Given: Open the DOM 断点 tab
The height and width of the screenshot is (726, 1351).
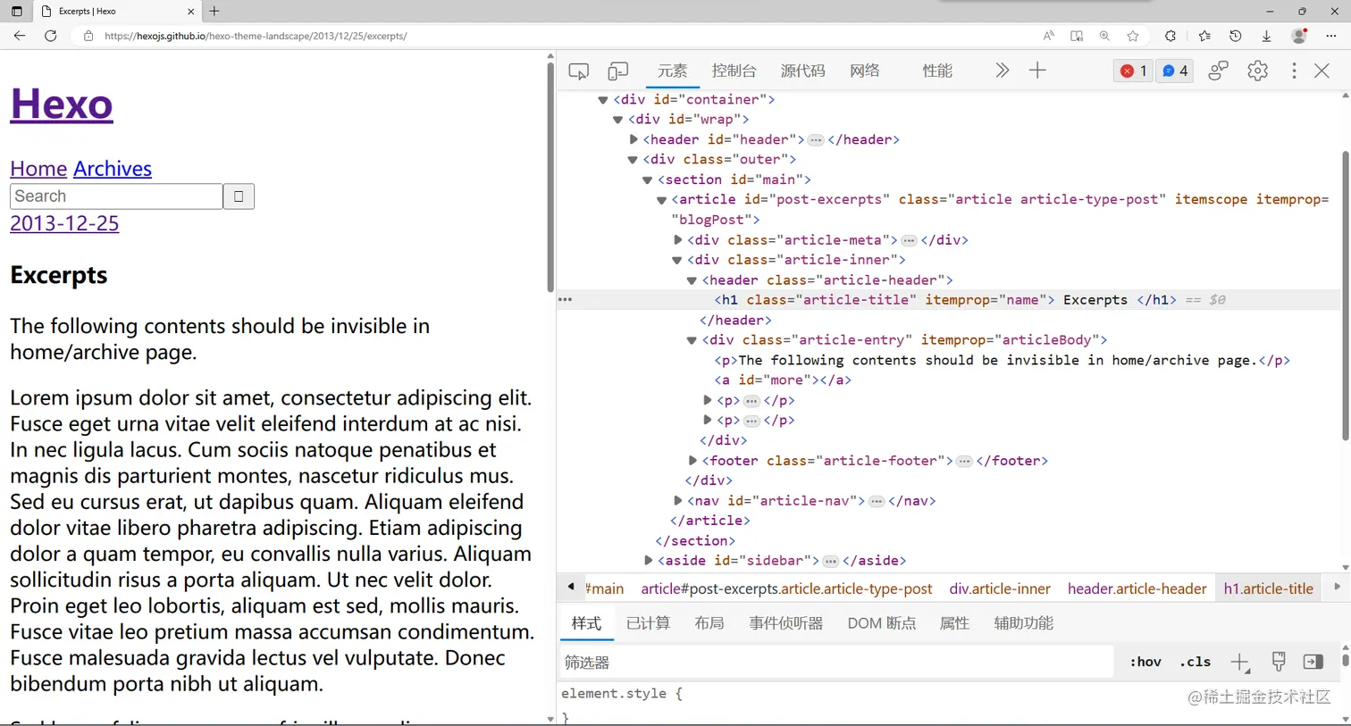Looking at the screenshot, I should pos(882,623).
